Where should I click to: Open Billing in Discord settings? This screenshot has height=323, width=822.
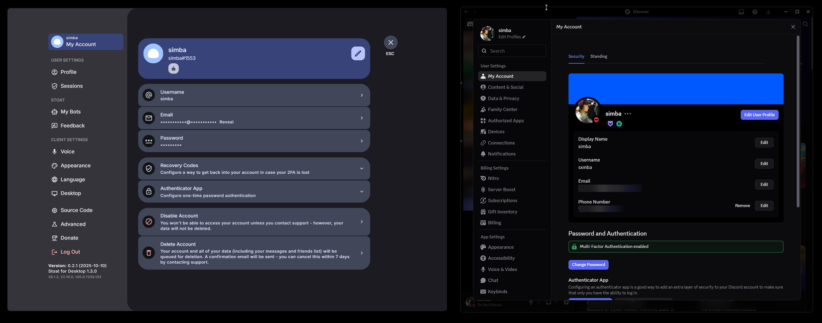click(x=512, y=223)
